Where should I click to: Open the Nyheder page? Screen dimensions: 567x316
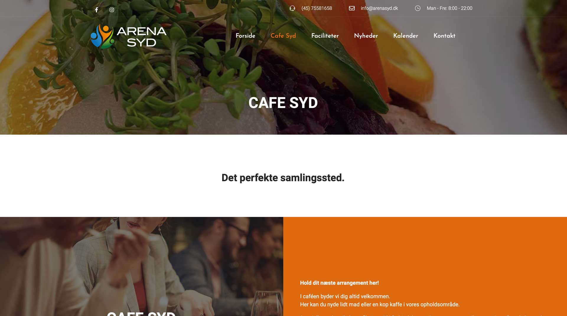(x=366, y=36)
